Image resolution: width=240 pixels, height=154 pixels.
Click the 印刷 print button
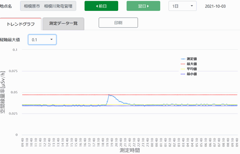pos(118,23)
